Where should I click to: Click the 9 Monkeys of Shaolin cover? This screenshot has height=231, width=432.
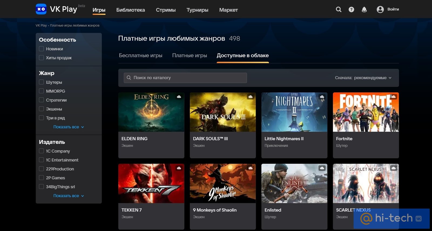pos(223,183)
